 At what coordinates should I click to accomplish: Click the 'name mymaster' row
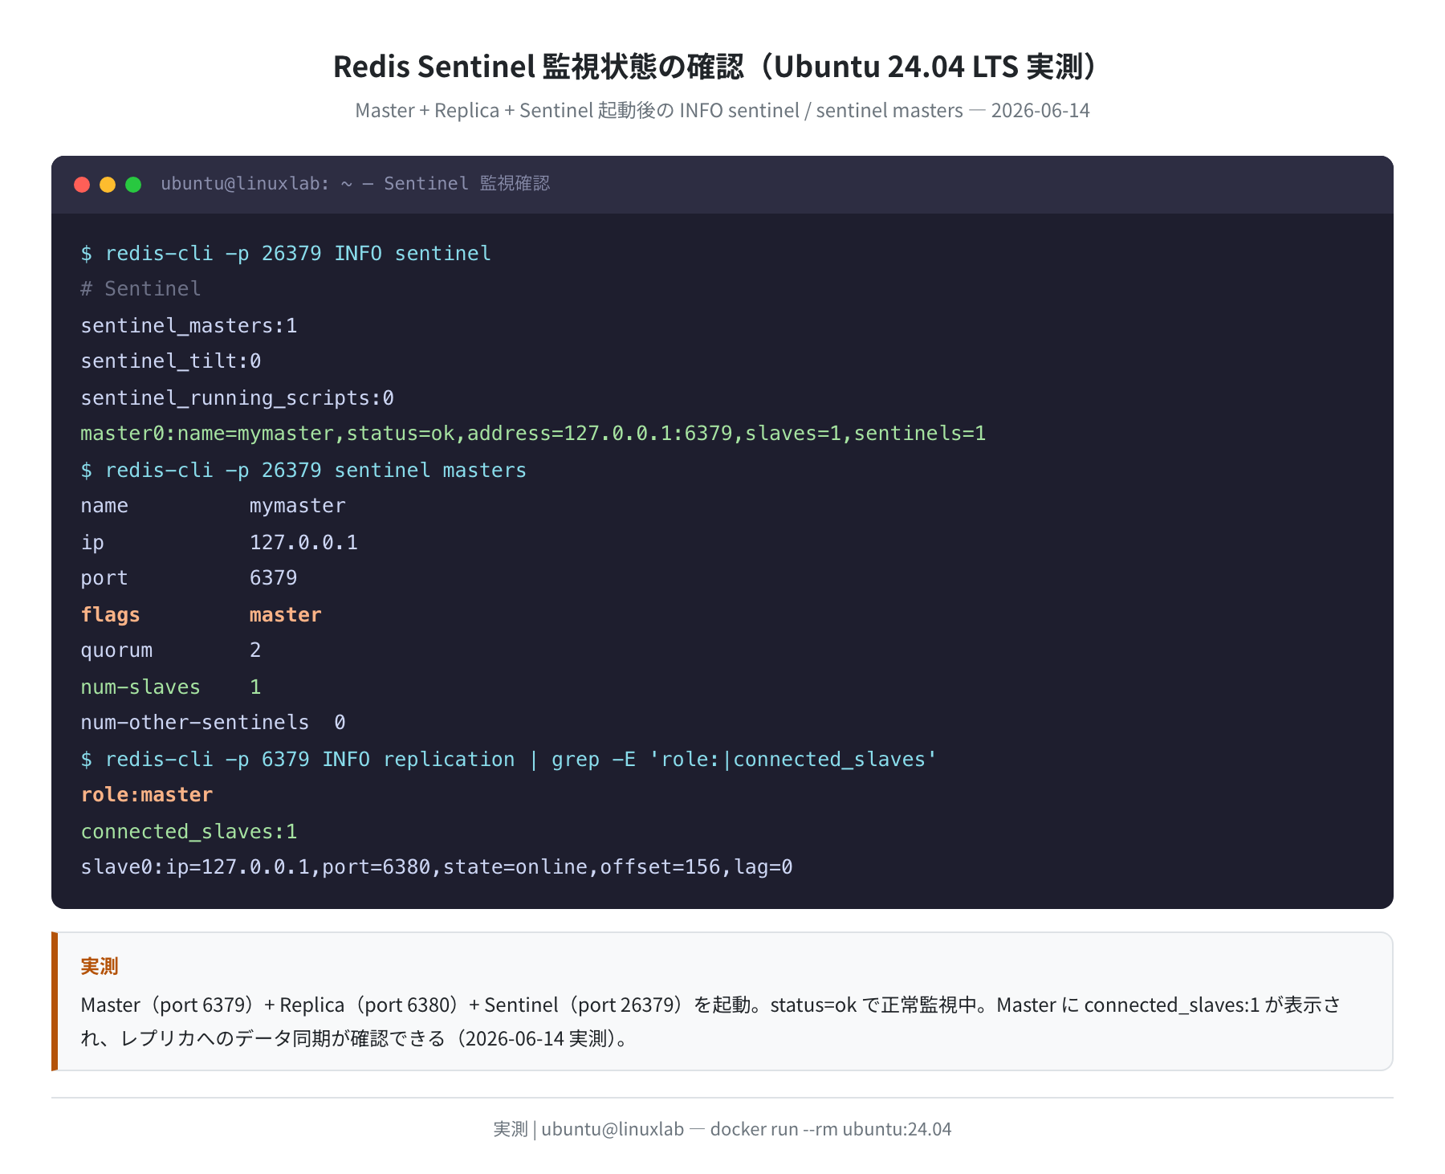[x=213, y=506]
